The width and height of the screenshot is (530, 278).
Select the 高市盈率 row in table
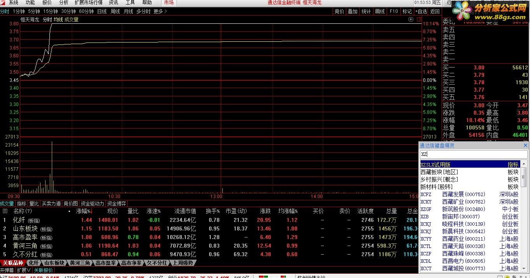[x=209, y=237]
